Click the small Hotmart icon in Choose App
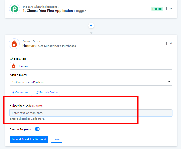 14,66
